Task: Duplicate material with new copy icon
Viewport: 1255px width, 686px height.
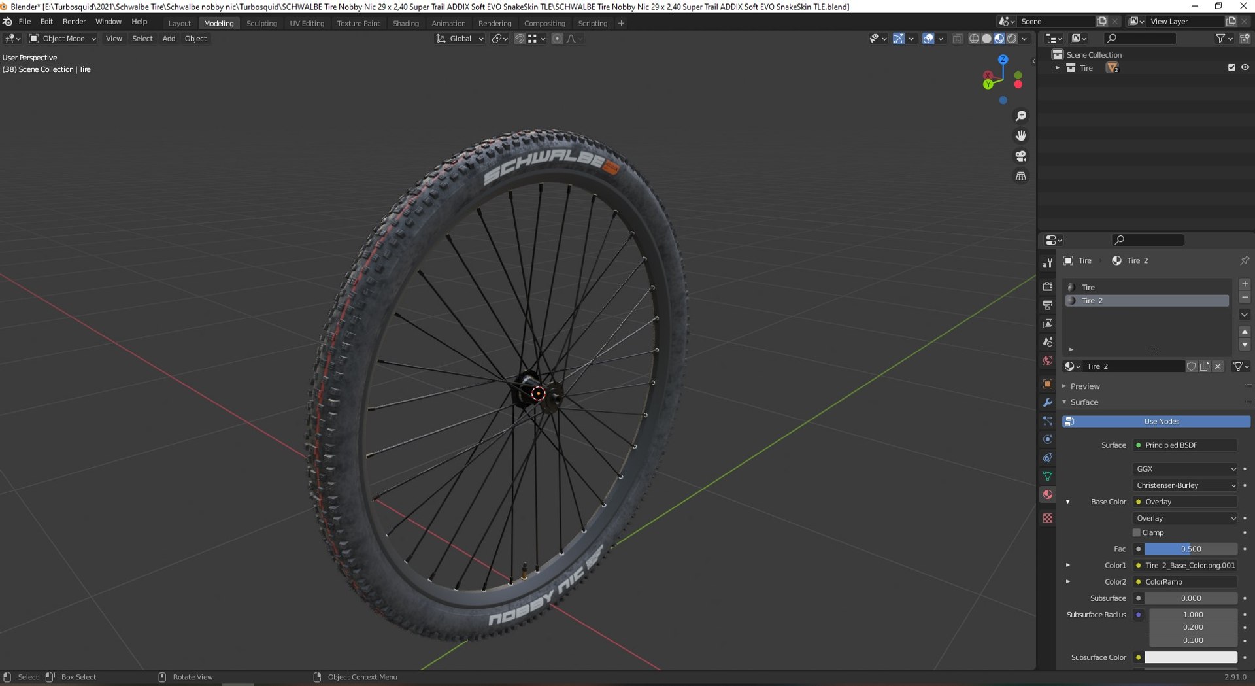Action: [1205, 366]
